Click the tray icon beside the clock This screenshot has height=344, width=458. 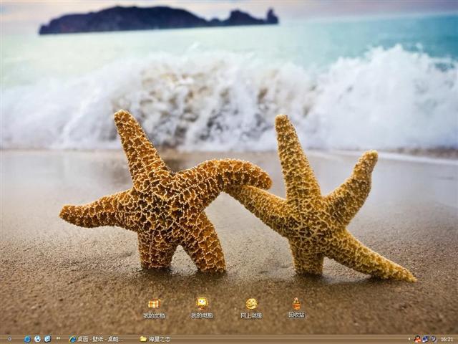[x=433, y=339]
